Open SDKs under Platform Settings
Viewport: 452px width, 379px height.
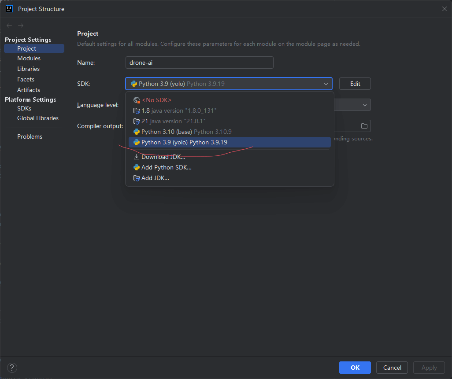click(x=24, y=108)
